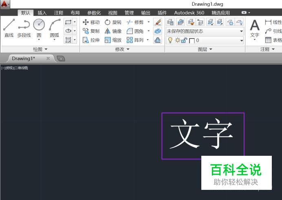Image resolution: width=282 pixels, height=200 pixels.
Task: Select the 直线 (Line) drawing tool
Action: 9,28
